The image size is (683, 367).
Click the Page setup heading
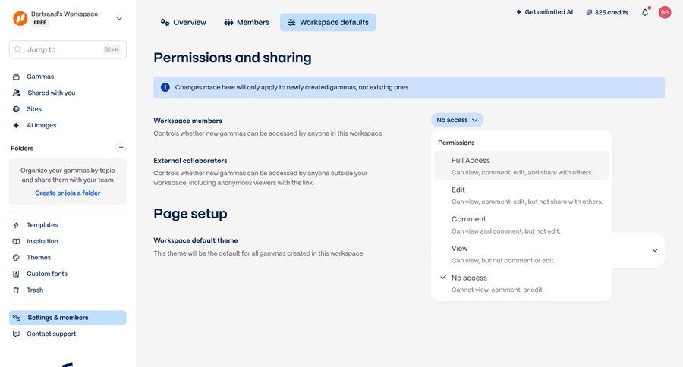[x=190, y=213]
